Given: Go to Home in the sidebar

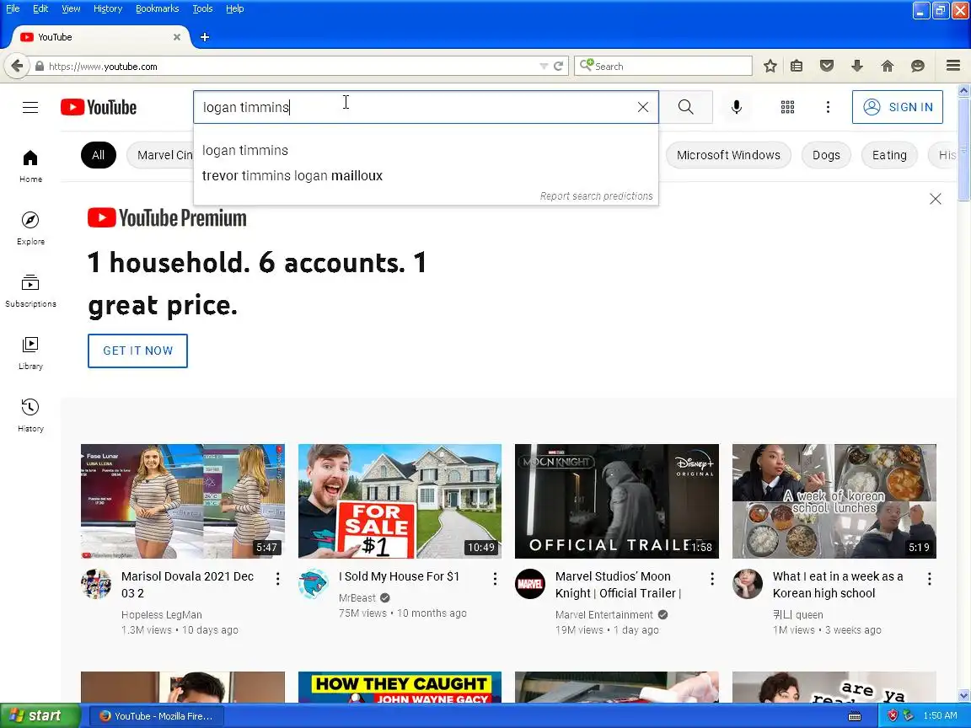Looking at the screenshot, I should [x=30, y=166].
